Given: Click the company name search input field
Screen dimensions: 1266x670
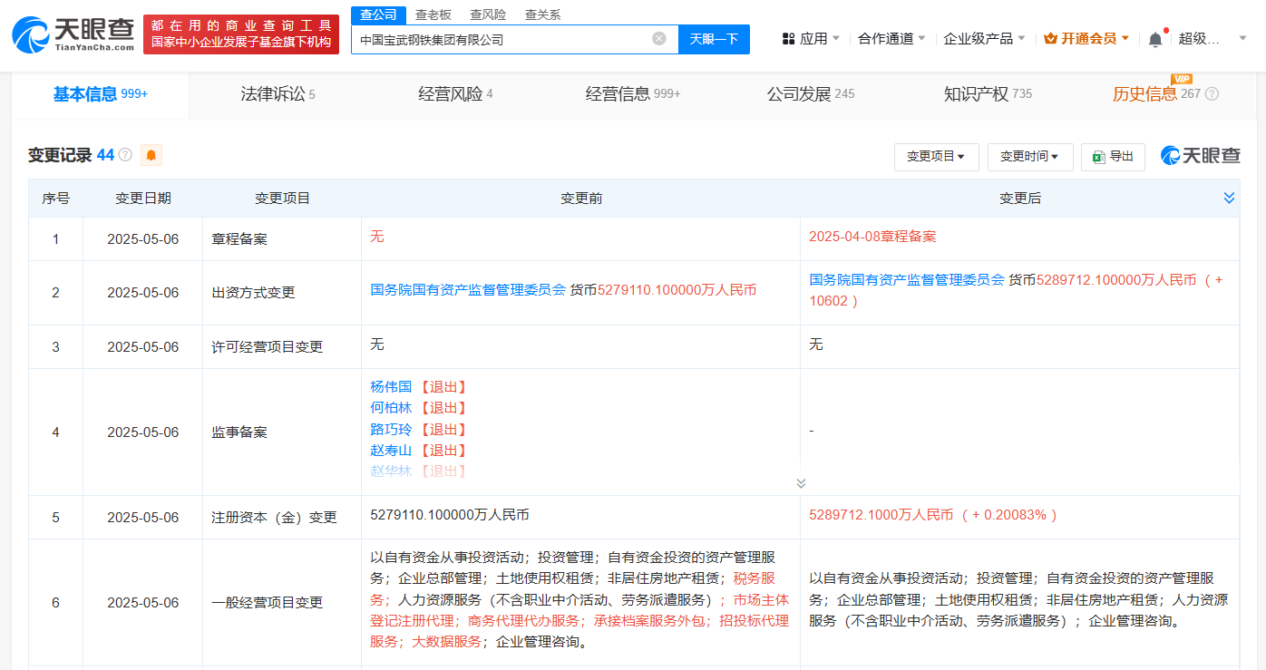Looking at the screenshot, I should point(503,39).
